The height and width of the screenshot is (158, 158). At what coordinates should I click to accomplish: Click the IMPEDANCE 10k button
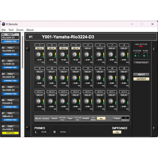point(117,132)
